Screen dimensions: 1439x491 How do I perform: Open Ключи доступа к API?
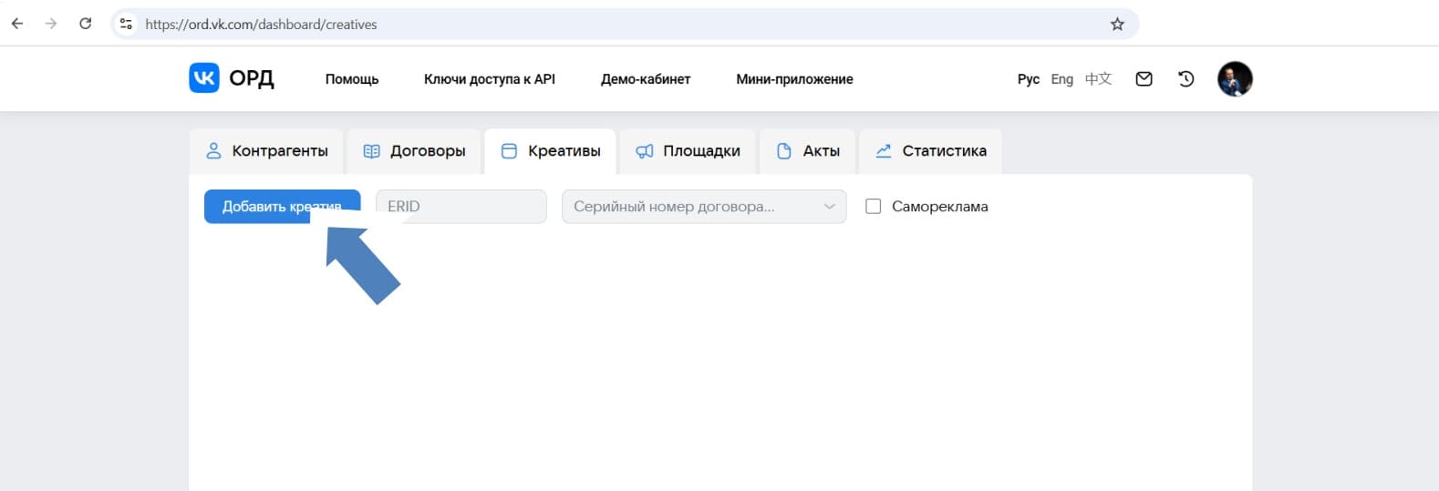tap(489, 79)
